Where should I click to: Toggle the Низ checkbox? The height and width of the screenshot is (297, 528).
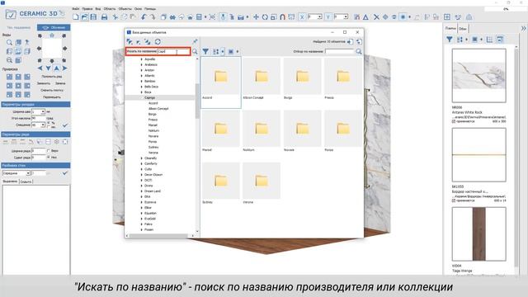pos(49,158)
